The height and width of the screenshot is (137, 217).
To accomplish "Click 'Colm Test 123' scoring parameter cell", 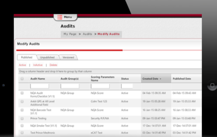I will (99, 101).
